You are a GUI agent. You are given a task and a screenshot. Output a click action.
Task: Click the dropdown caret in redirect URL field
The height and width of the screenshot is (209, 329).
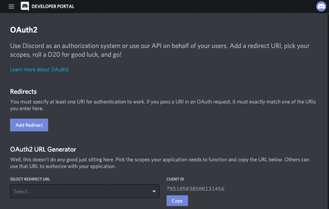154,191
